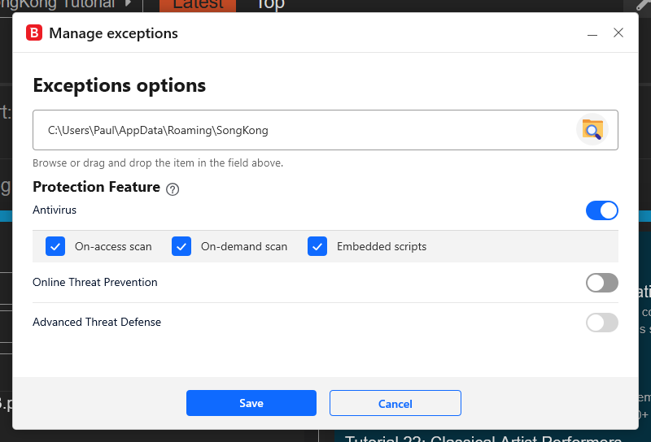651x442 pixels.
Task: Click the Protection Feature help icon
Action: (x=172, y=189)
